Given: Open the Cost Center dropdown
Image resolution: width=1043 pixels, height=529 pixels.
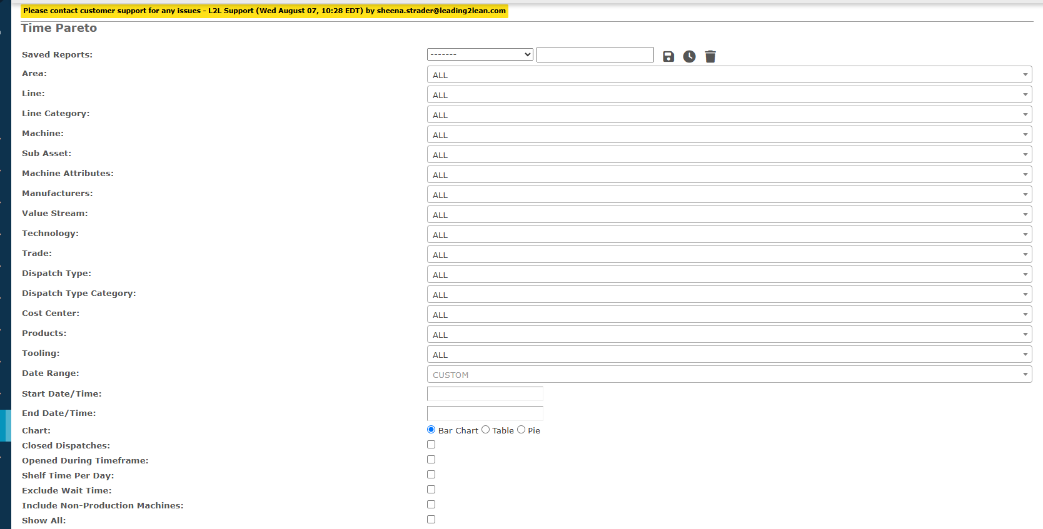Looking at the screenshot, I should [729, 315].
